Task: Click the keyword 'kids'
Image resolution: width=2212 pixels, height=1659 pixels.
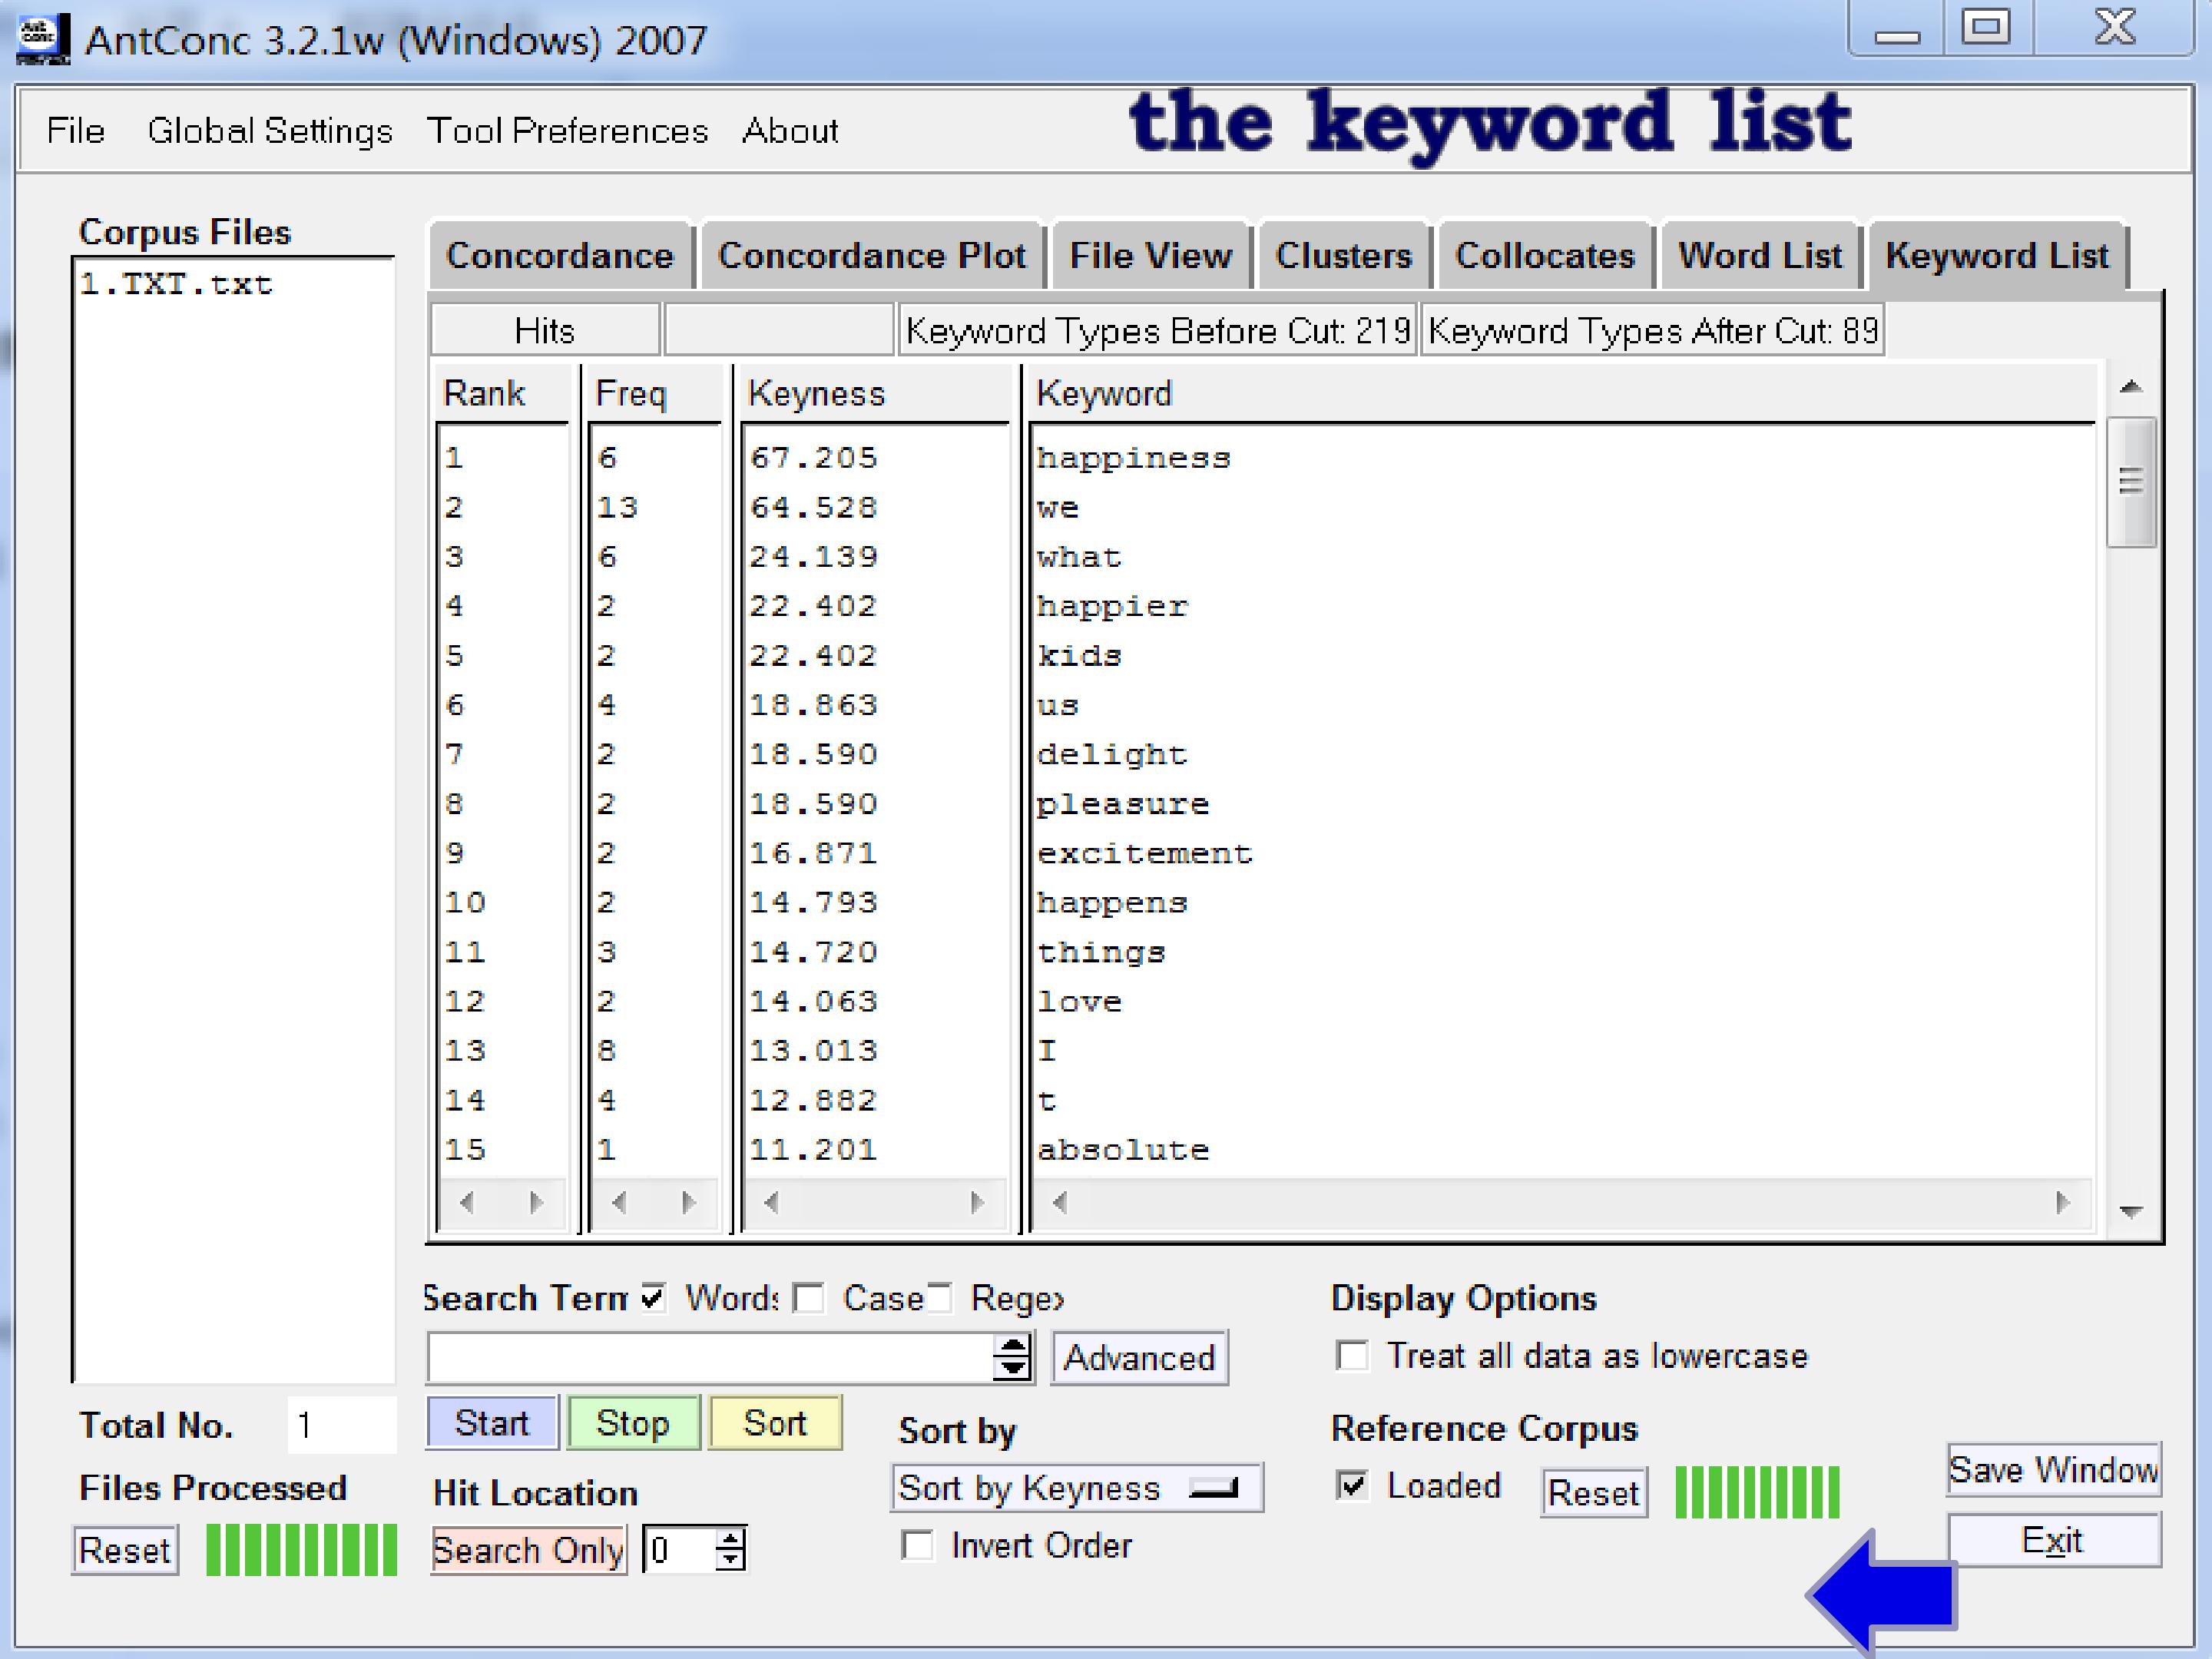Action: click(x=1079, y=656)
